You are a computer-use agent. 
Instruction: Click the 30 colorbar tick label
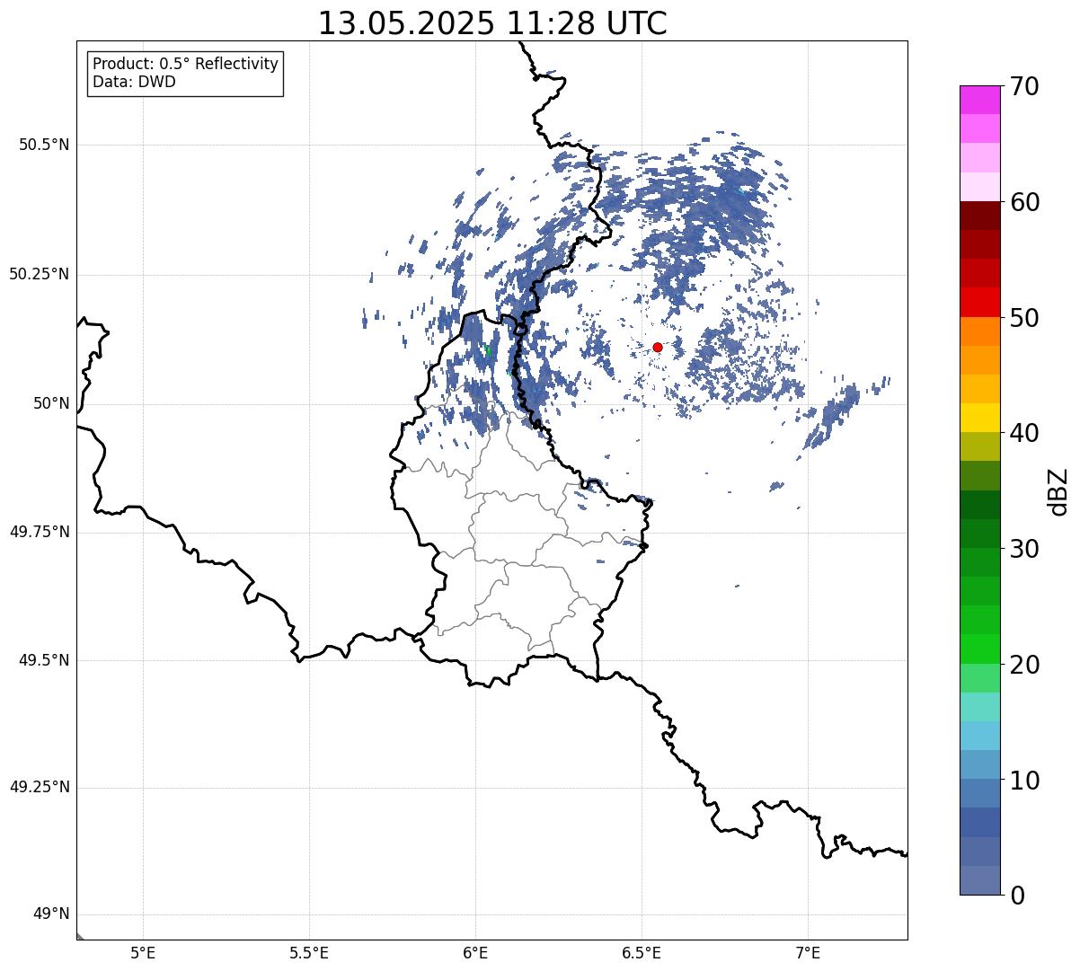pos(1024,549)
